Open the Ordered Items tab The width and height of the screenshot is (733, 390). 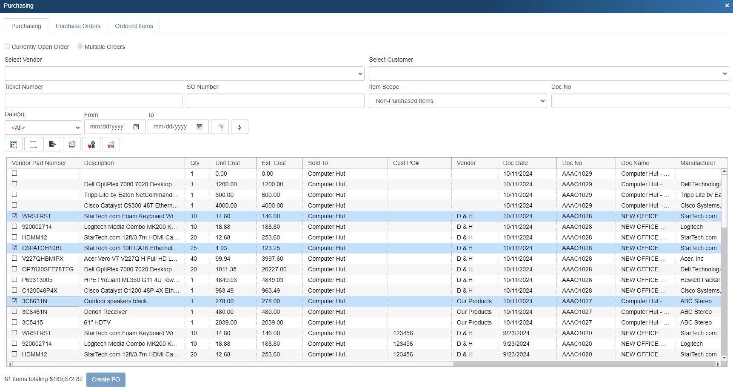click(x=134, y=26)
